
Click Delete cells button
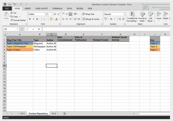(166, 17)
